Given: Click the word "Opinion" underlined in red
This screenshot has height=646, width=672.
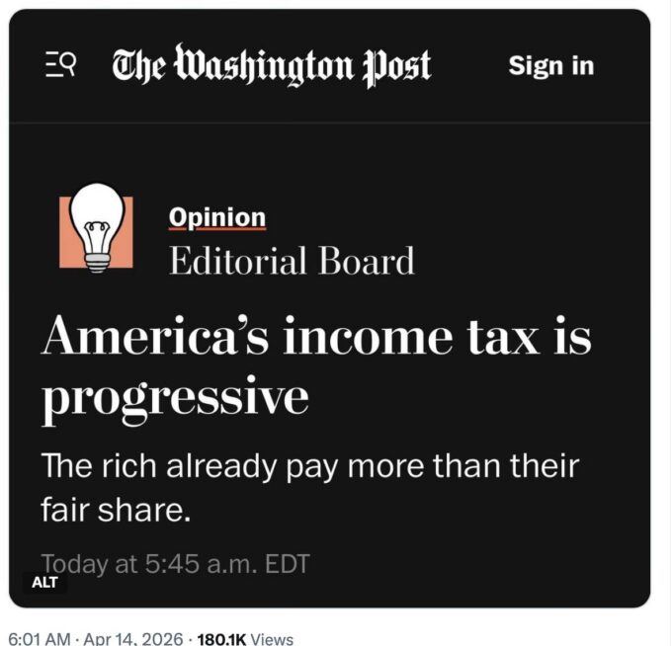Looking at the screenshot, I should tap(217, 217).
